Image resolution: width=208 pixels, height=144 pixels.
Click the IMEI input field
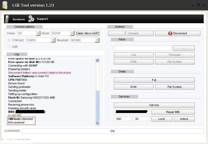132,112
